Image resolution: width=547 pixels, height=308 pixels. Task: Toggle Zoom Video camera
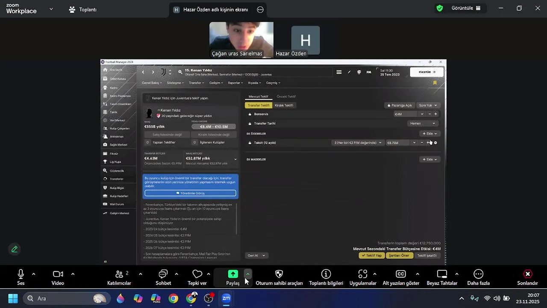[58, 277]
